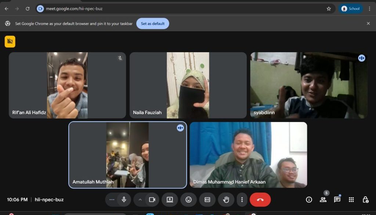Expand video settings chevron beside camera

(x=140, y=200)
